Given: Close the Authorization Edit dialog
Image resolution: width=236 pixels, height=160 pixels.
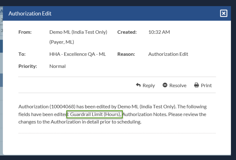Looking at the screenshot, I should 223,13.
